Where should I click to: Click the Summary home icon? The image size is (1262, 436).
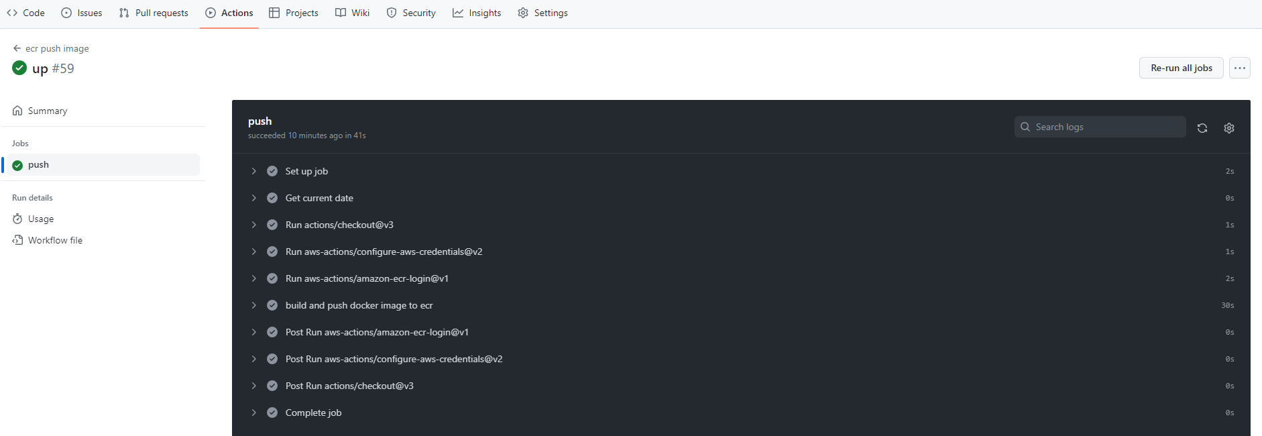[x=17, y=111]
